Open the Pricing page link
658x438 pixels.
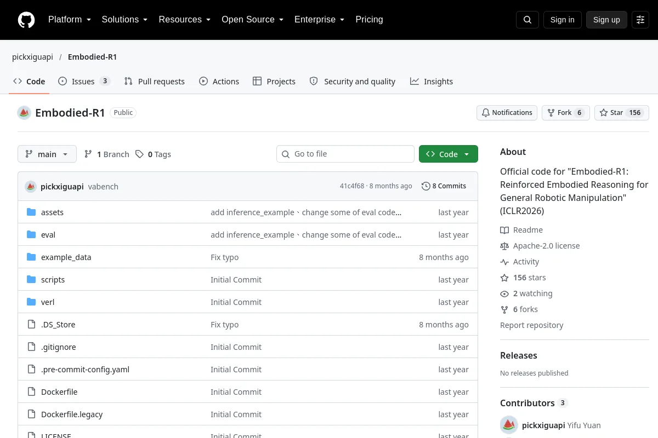tap(369, 20)
